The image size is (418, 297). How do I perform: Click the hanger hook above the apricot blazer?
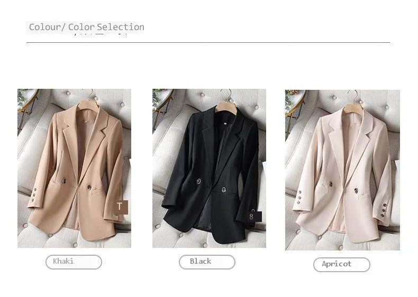(x=356, y=95)
